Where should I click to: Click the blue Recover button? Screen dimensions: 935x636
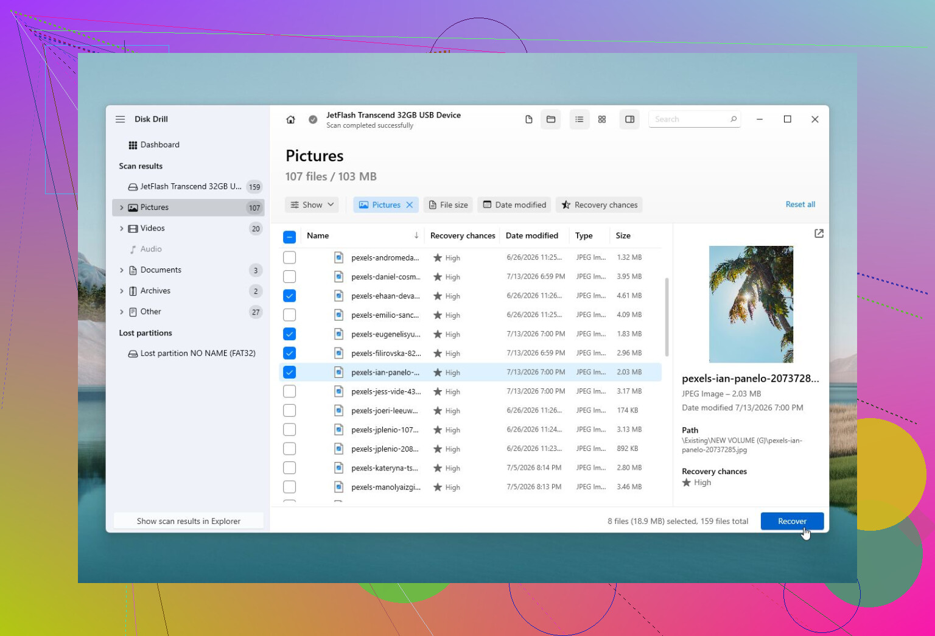(x=792, y=521)
